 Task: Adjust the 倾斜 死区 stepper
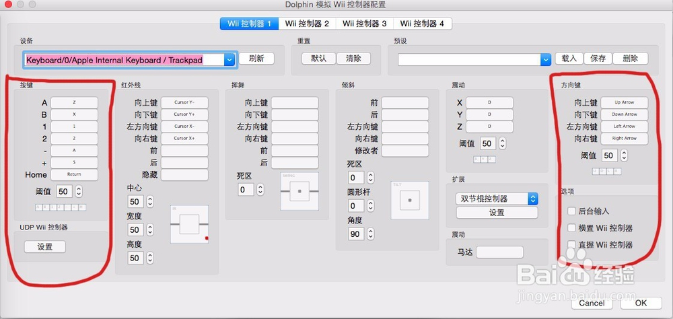(x=370, y=177)
